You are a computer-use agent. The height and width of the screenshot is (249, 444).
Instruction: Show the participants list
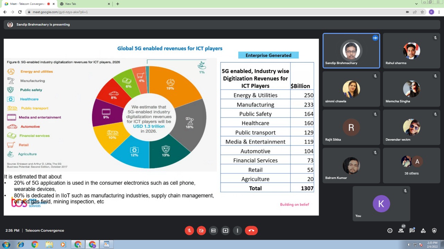(401, 231)
